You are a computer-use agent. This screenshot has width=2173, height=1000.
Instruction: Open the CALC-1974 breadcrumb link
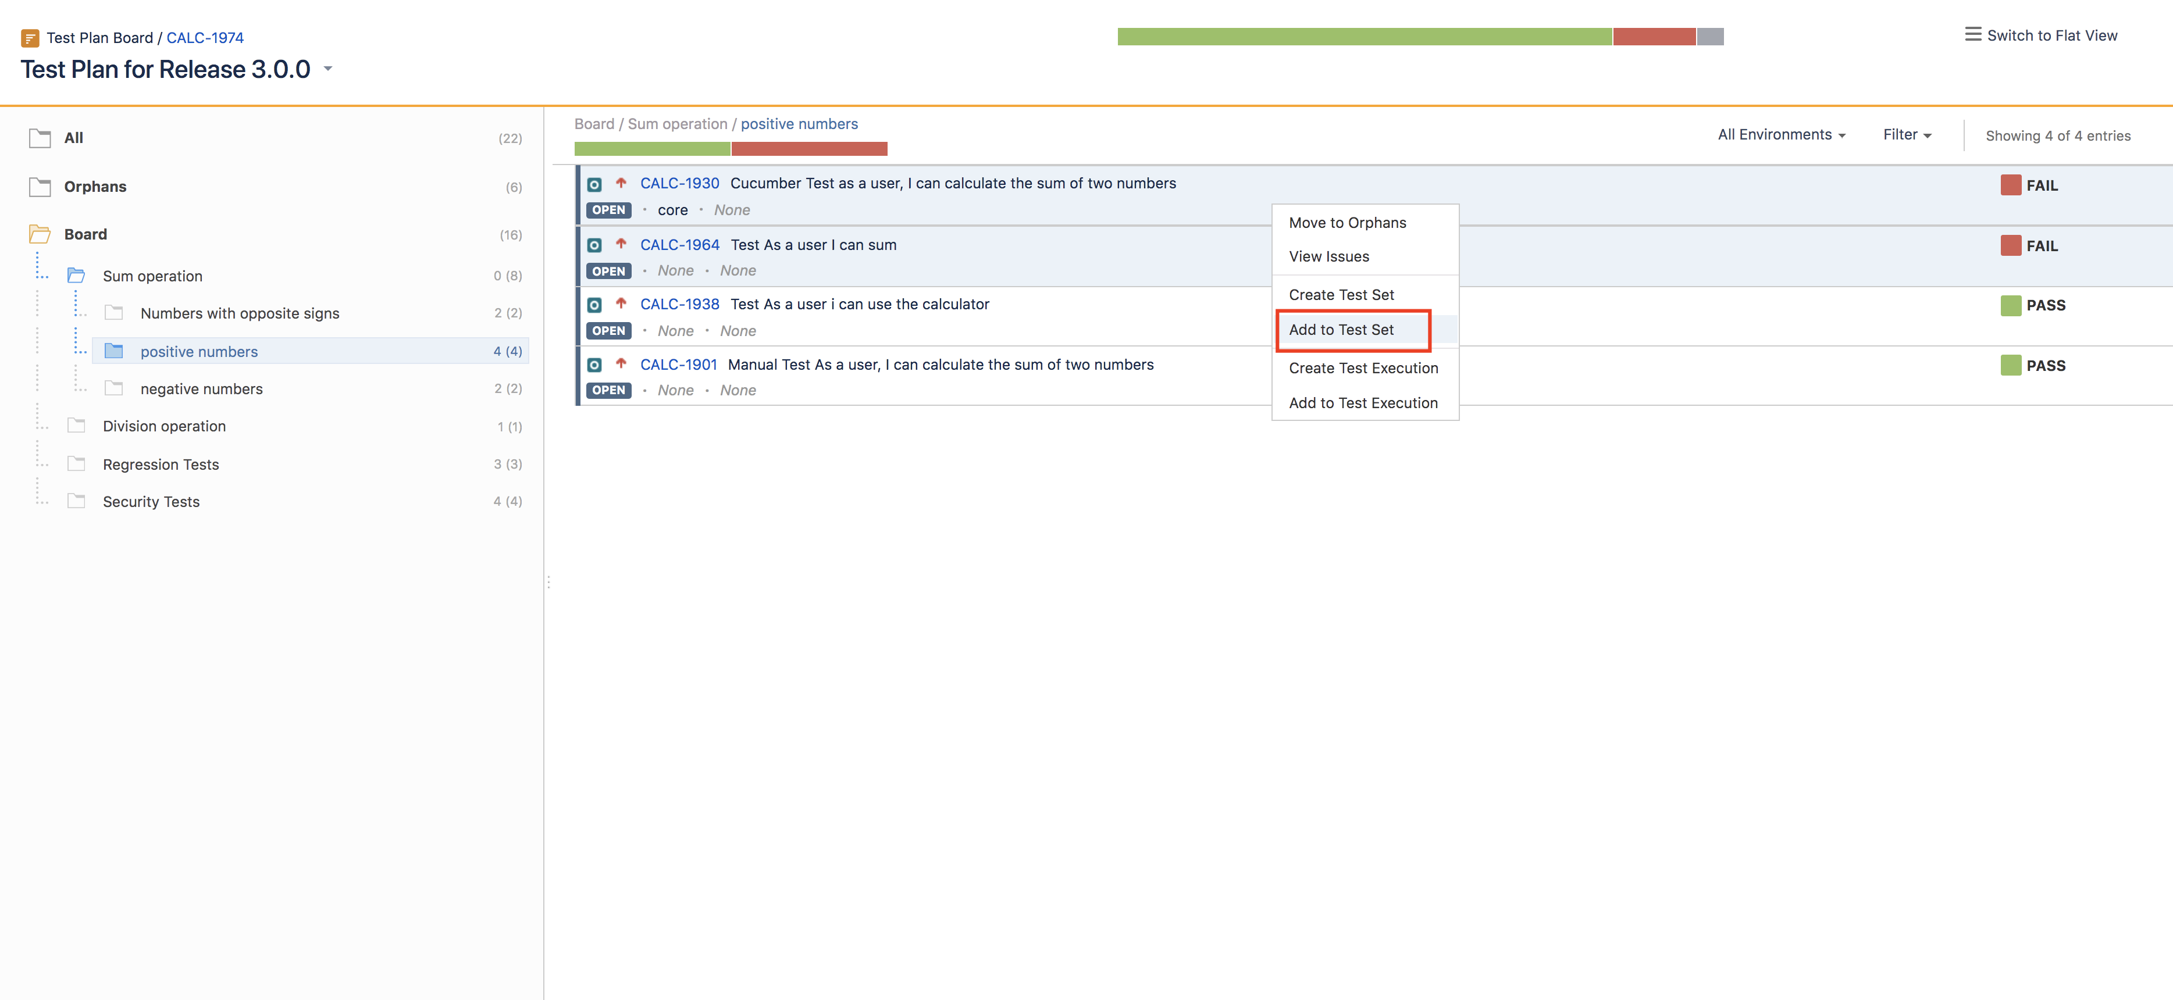pyautogui.click(x=205, y=38)
